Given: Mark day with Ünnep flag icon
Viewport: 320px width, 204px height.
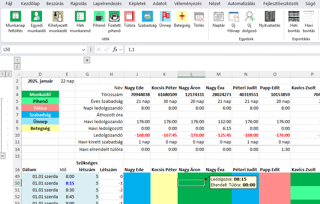Looking at the screenshot, I should pos(165,17).
